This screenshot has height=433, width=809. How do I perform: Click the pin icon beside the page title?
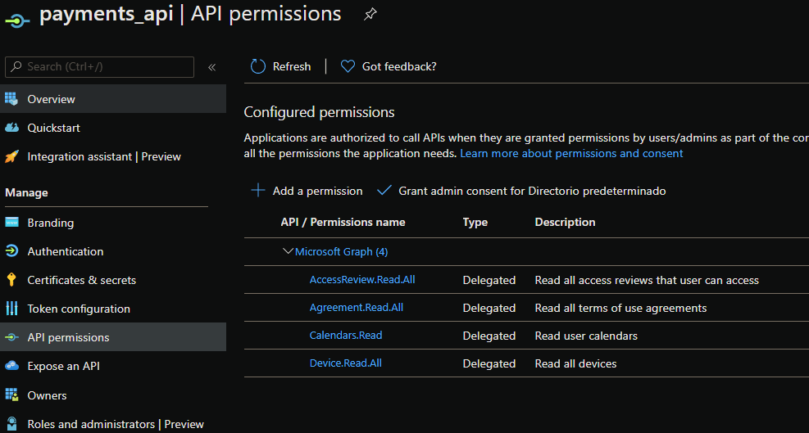(x=370, y=14)
